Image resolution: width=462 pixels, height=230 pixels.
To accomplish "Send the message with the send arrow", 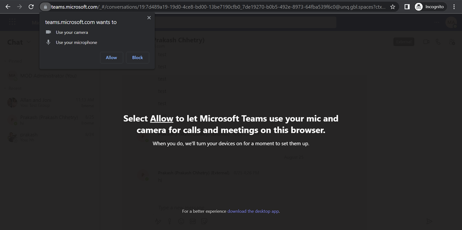I will pos(429,221).
